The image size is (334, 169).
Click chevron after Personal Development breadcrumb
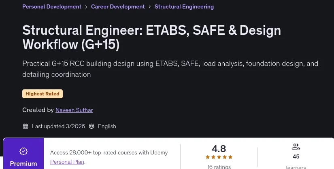pyautogui.click(x=86, y=7)
